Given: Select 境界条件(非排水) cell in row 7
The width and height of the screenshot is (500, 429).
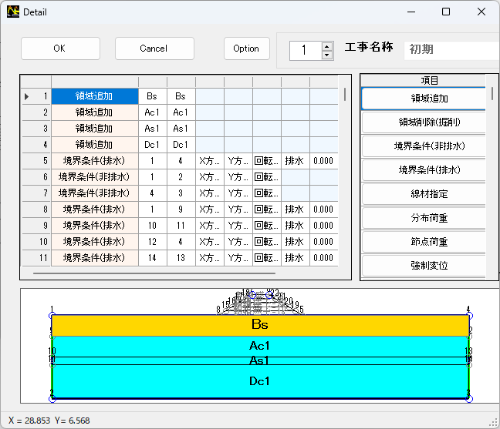Looking at the screenshot, I should tap(95, 193).
